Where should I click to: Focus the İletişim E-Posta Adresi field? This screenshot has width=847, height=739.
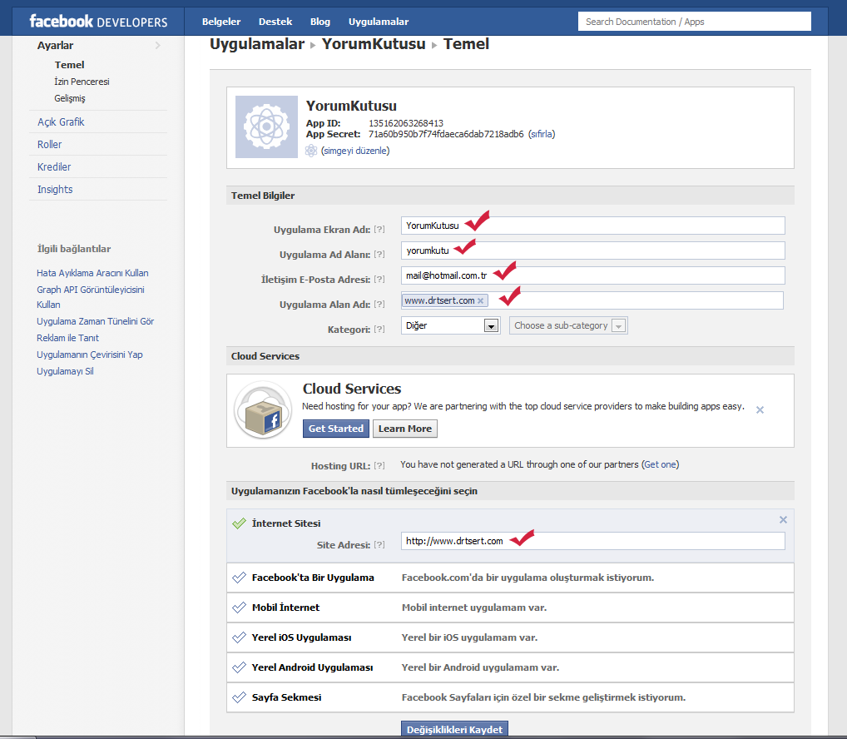pos(592,275)
